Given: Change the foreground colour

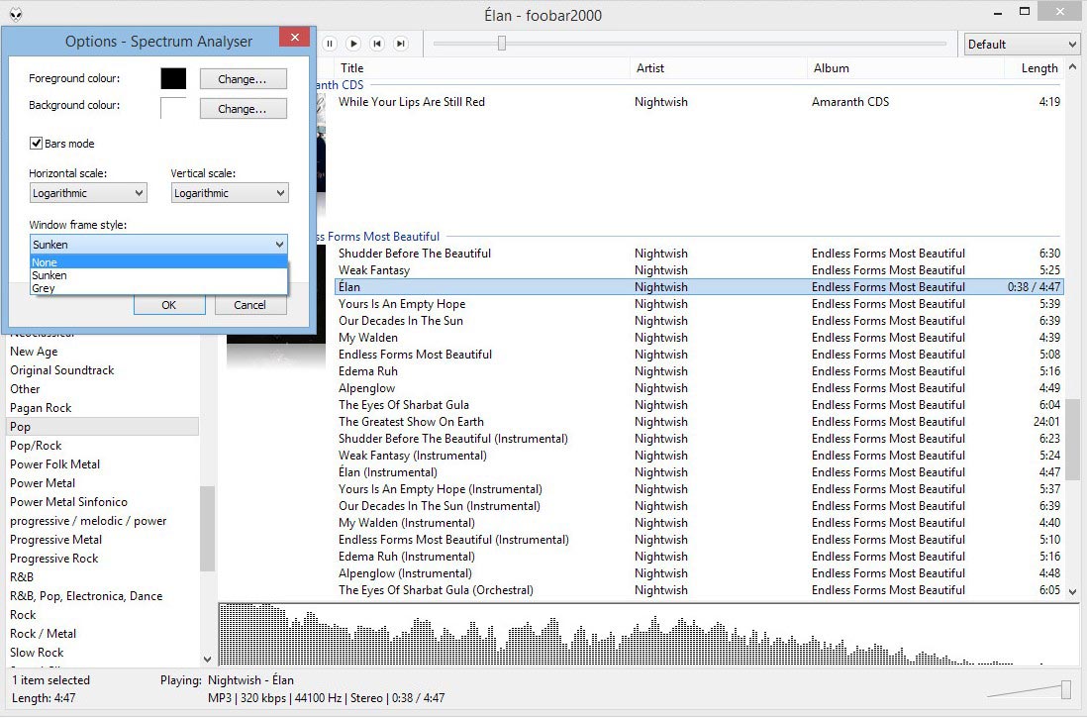Looking at the screenshot, I should pyautogui.click(x=243, y=78).
